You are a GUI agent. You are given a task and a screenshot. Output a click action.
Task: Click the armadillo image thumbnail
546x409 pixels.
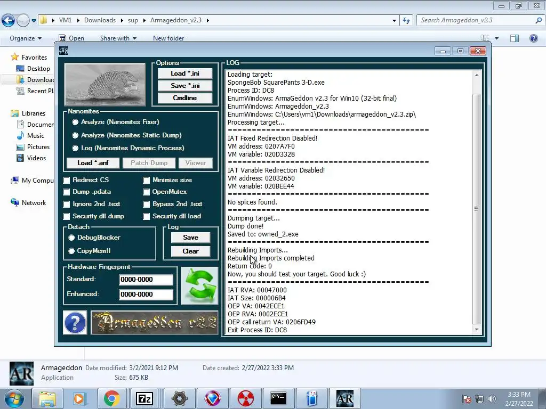point(105,85)
